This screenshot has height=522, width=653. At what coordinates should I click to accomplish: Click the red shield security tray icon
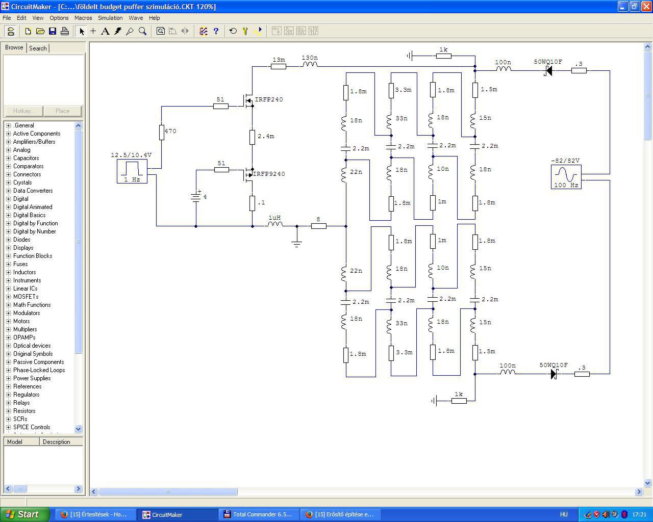pos(596,514)
